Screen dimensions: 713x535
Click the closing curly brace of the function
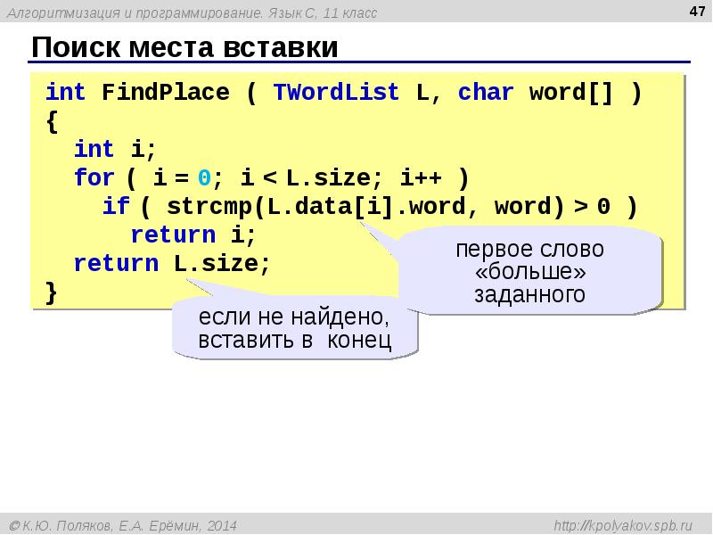(52, 292)
